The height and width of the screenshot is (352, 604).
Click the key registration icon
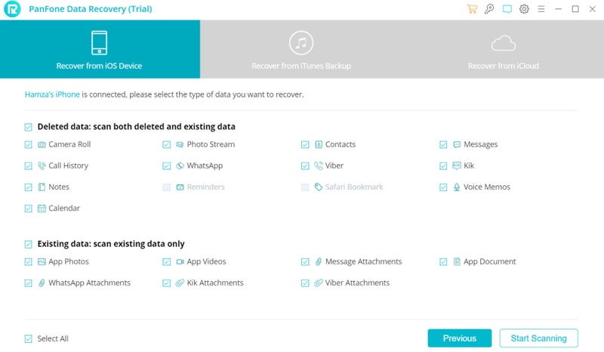pyautogui.click(x=489, y=9)
